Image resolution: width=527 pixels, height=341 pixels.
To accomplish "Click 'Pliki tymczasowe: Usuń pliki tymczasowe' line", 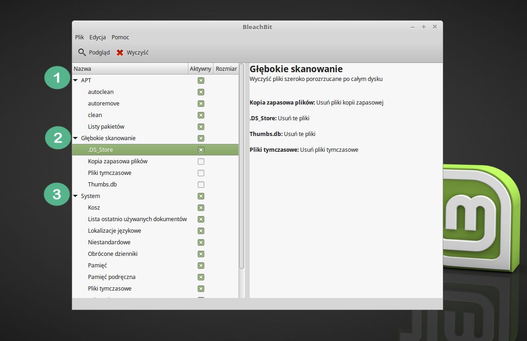I will [x=304, y=150].
